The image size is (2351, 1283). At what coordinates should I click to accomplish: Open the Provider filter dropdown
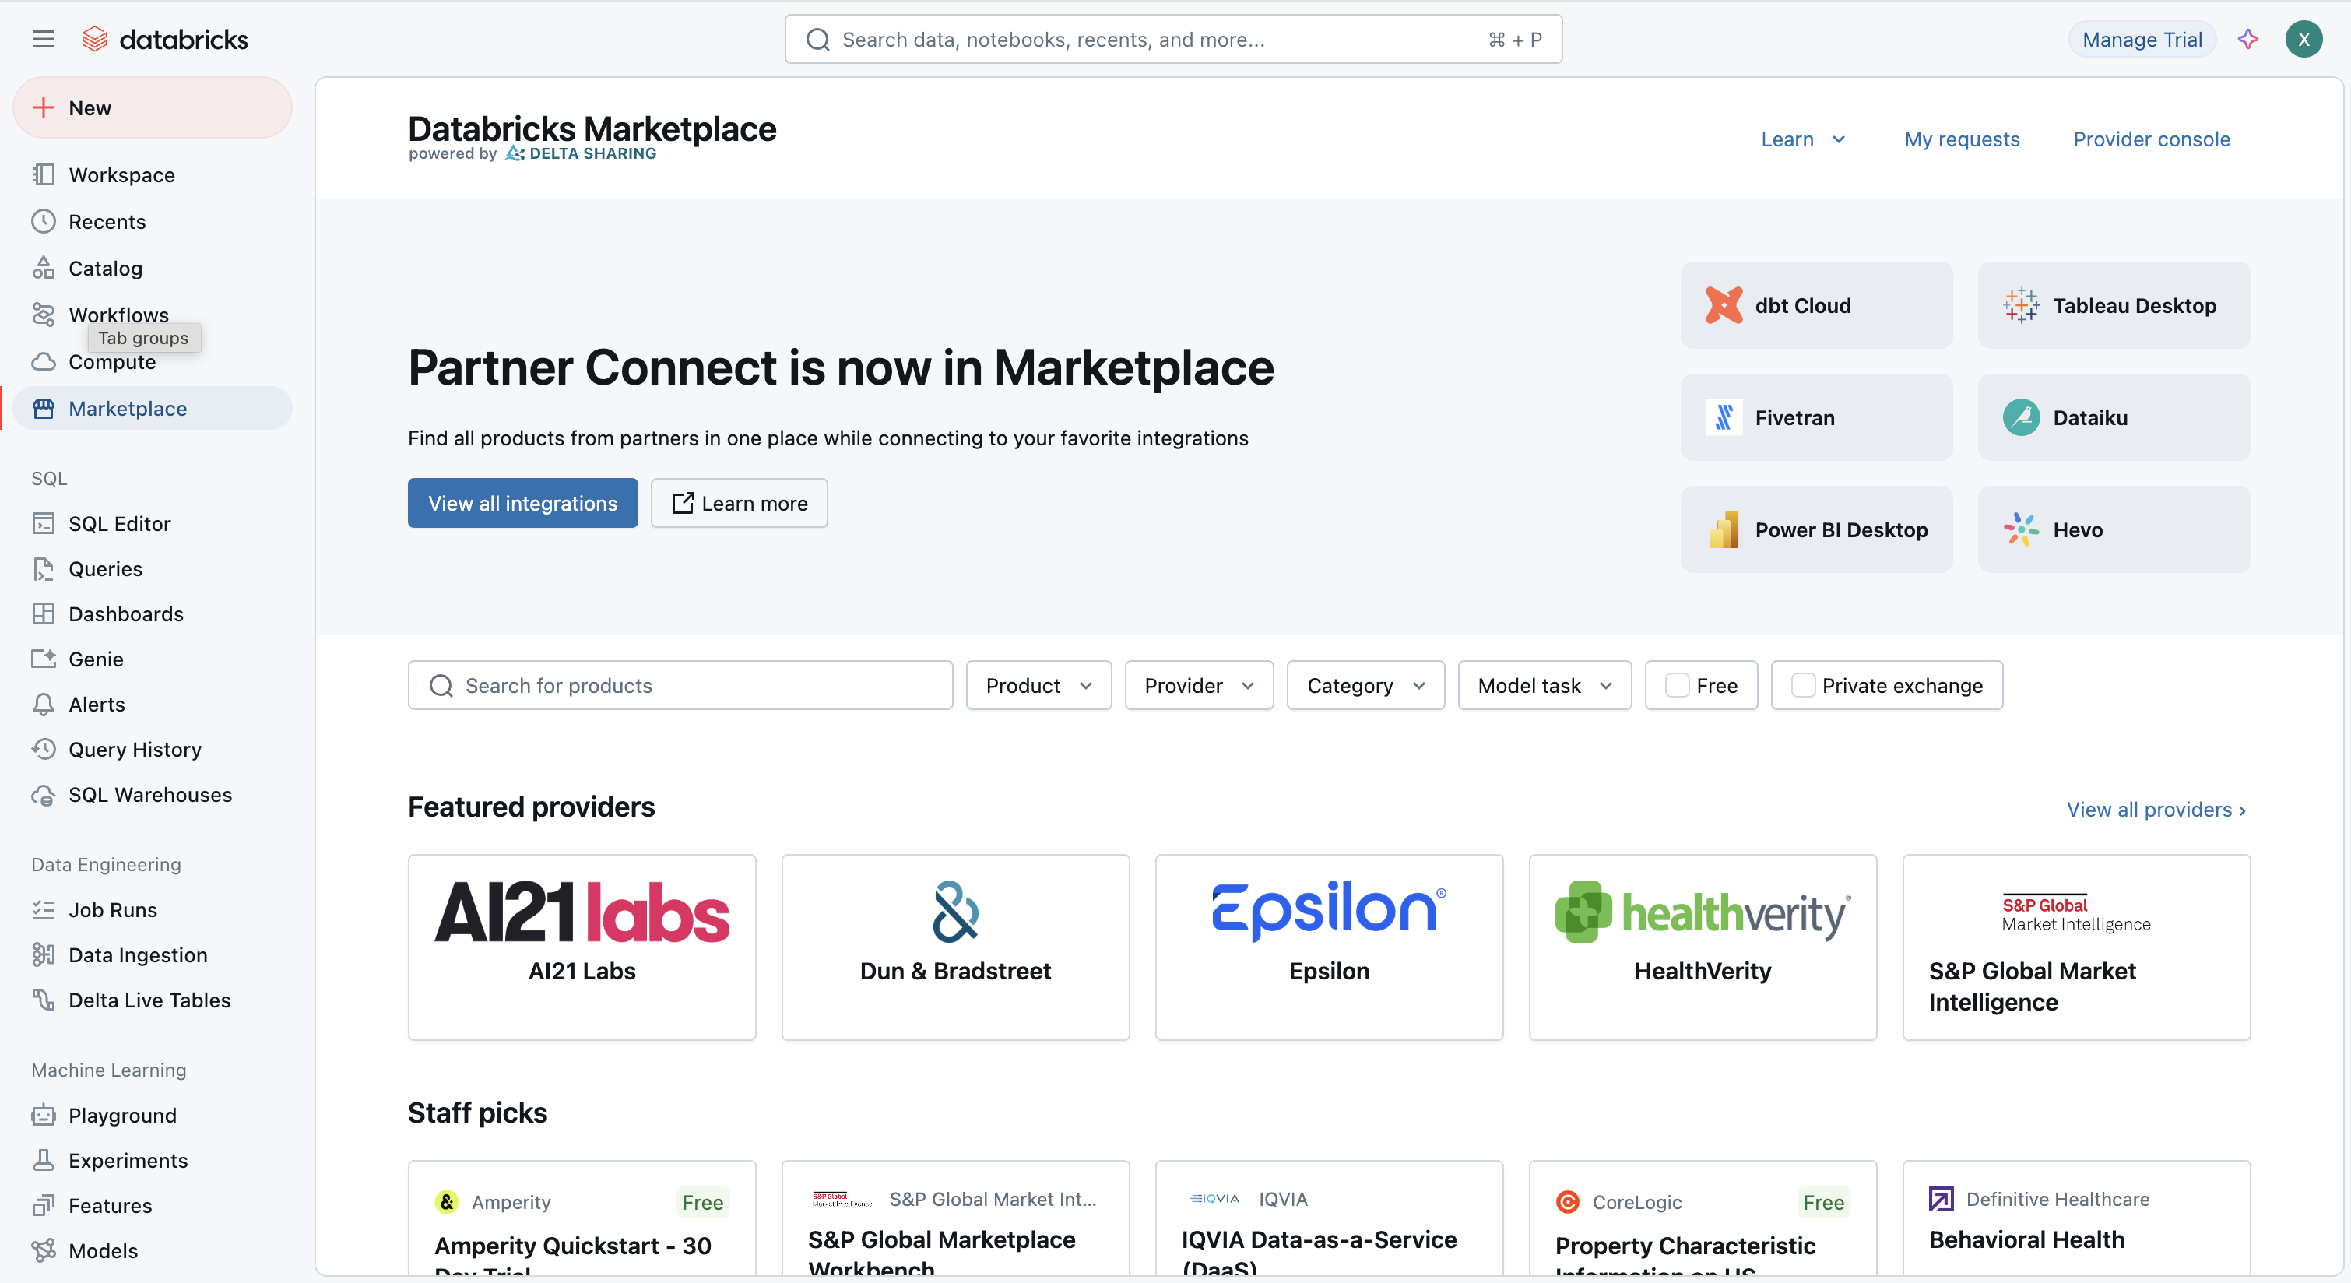(x=1199, y=685)
